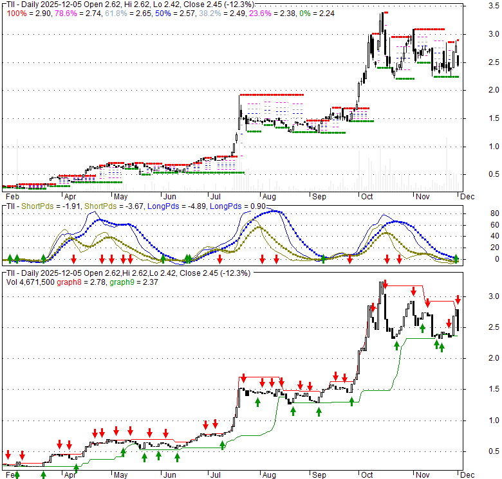Select the Aug month label under top chart
The height and width of the screenshot is (479, 502).
click(269, 197)
